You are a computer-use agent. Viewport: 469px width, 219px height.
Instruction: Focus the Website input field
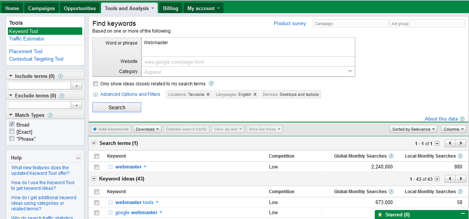coord(248,62)
